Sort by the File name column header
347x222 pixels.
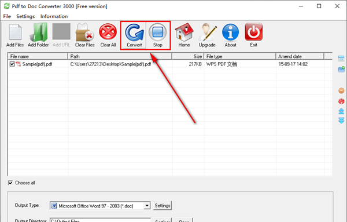click(x=38, y=56)
